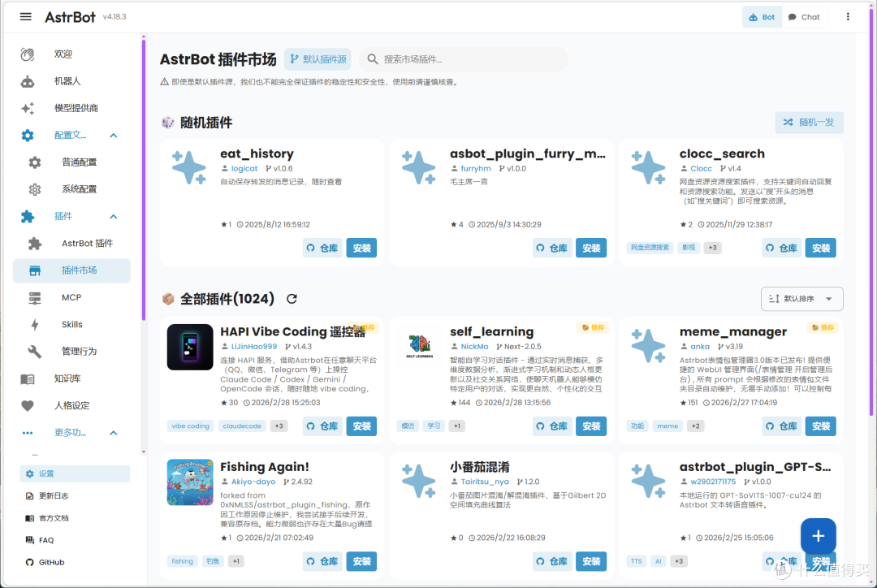Refresh the 全部插件 list
Image resolution: width=877 pixels, height=588 pixels.
click(x=292, y=300)
